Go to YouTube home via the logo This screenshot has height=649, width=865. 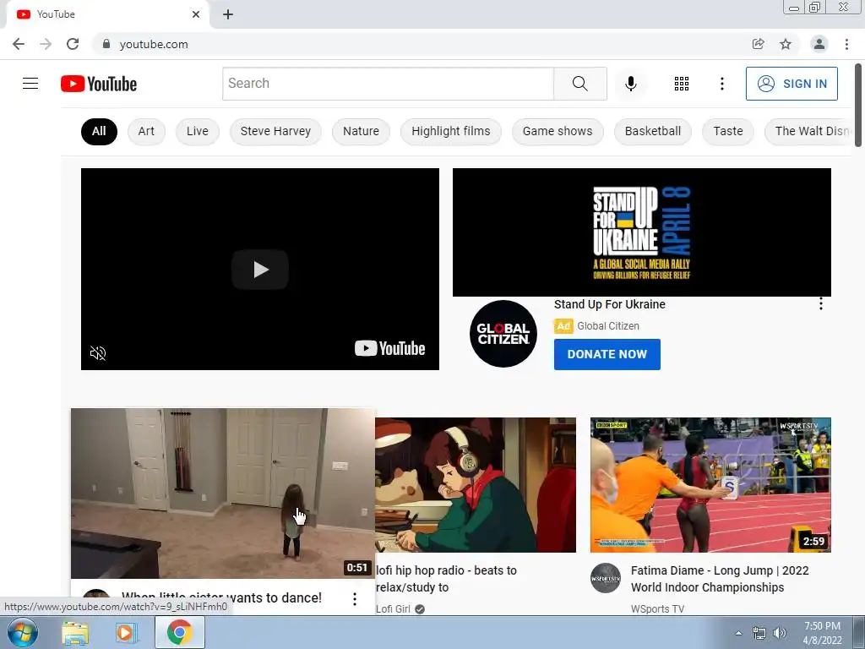coord(99,84)
